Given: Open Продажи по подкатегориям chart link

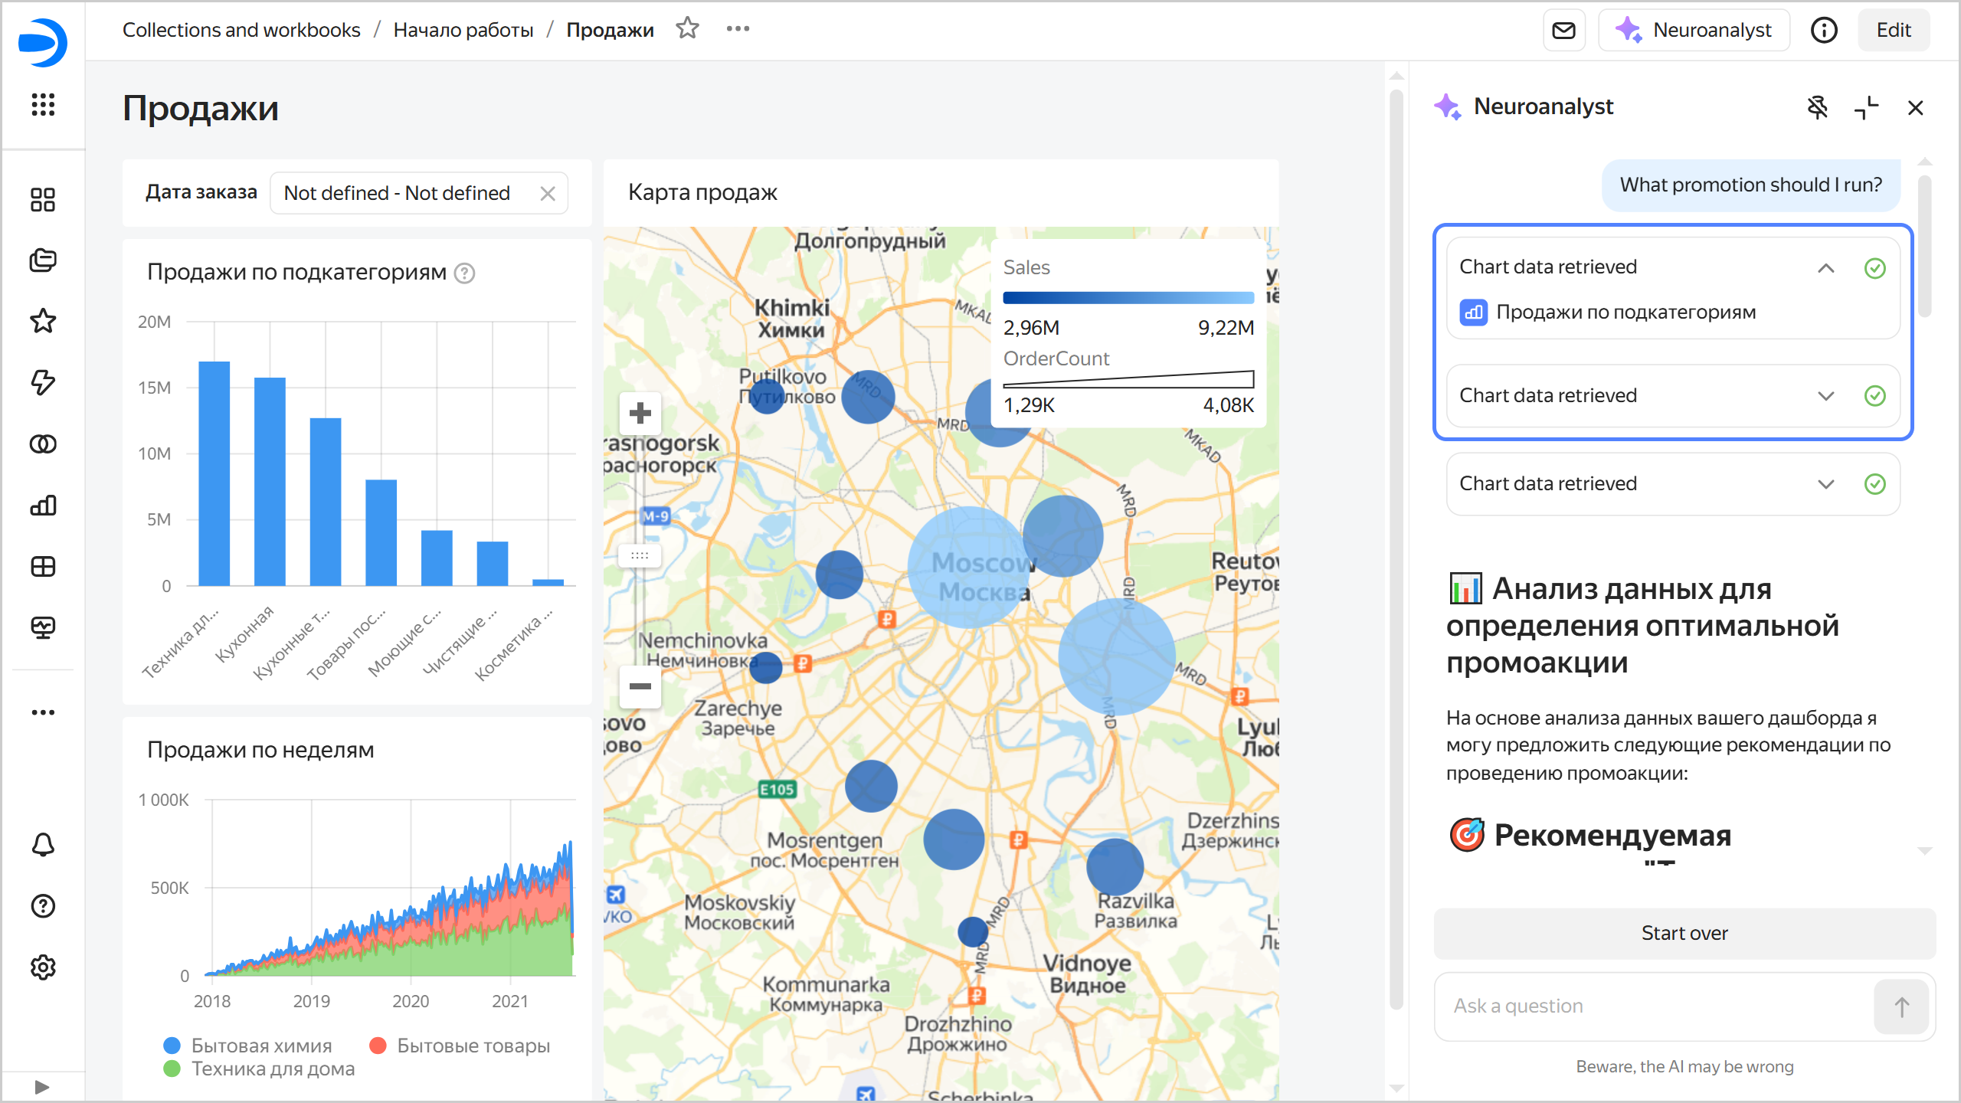Looking at the screenshot, I should 1608,313.
